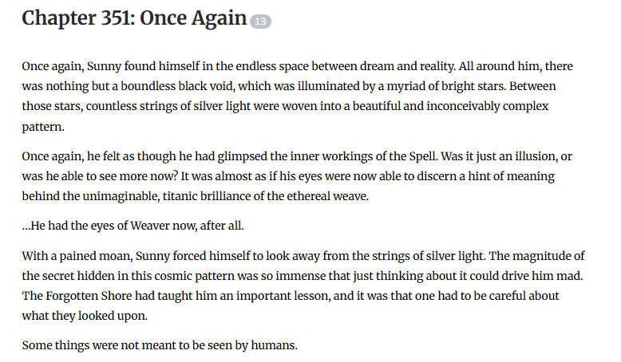Click the Chapter 351: Once Again heading
The image size is (621, 362).
coord(134,18)
